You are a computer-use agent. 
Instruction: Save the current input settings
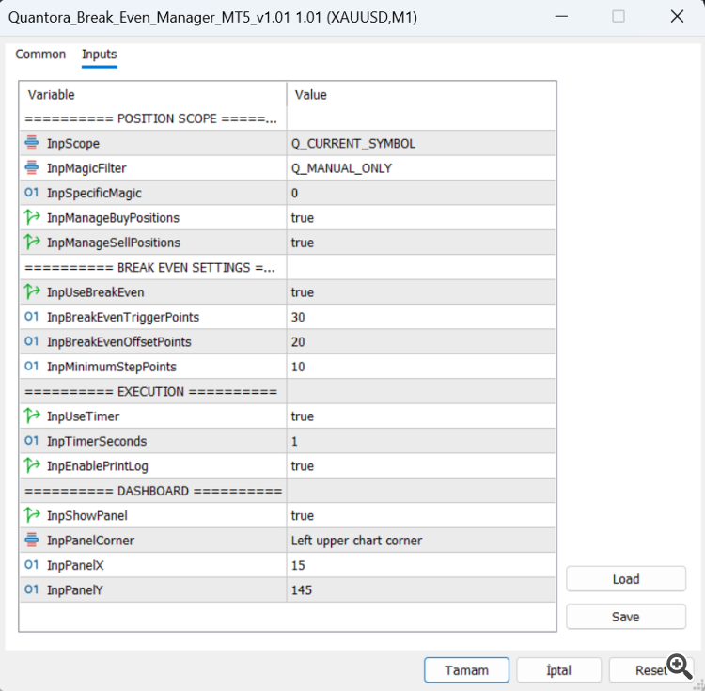(x=626, y=617)
